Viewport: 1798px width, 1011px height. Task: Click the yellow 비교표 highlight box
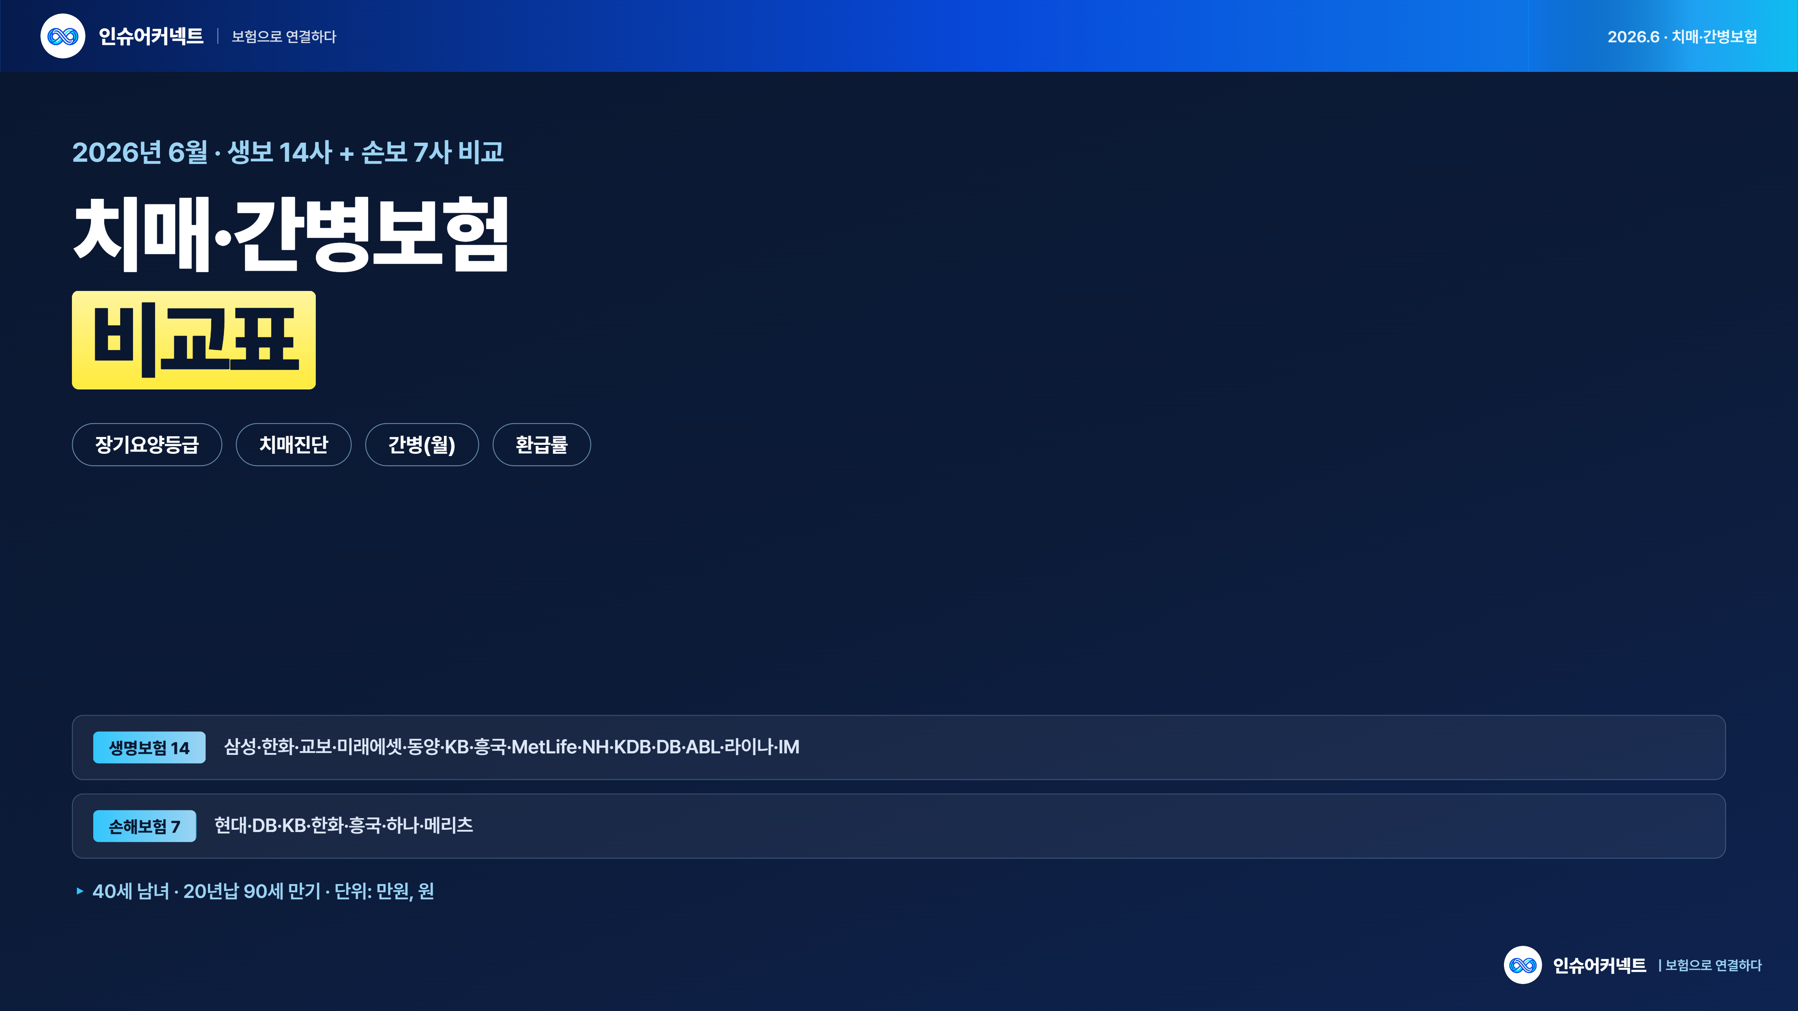194,340
